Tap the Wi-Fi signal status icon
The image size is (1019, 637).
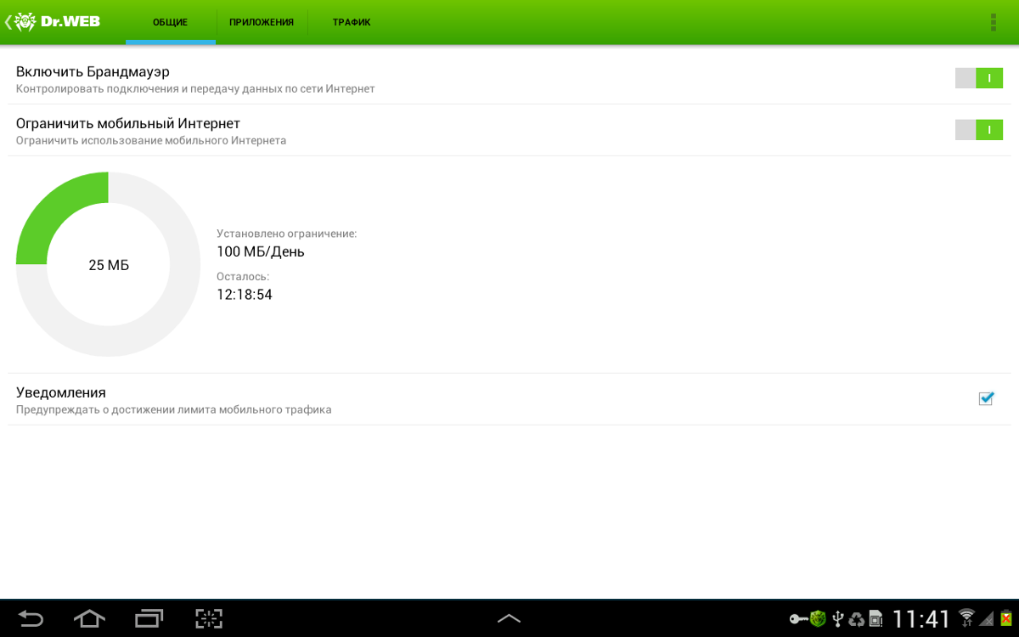pos(966,617)
